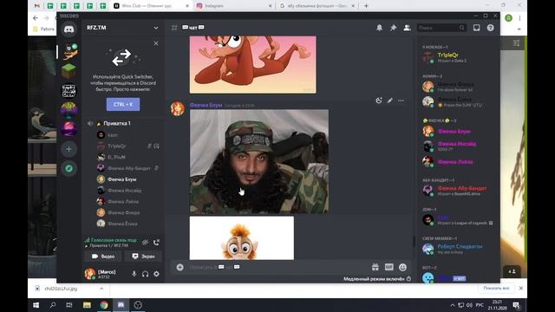Open a new Chrome tab with plus

(366, 6)
